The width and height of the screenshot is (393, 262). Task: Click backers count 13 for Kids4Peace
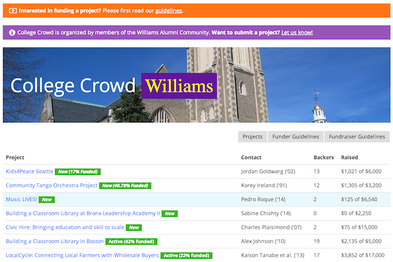point(316,172)
